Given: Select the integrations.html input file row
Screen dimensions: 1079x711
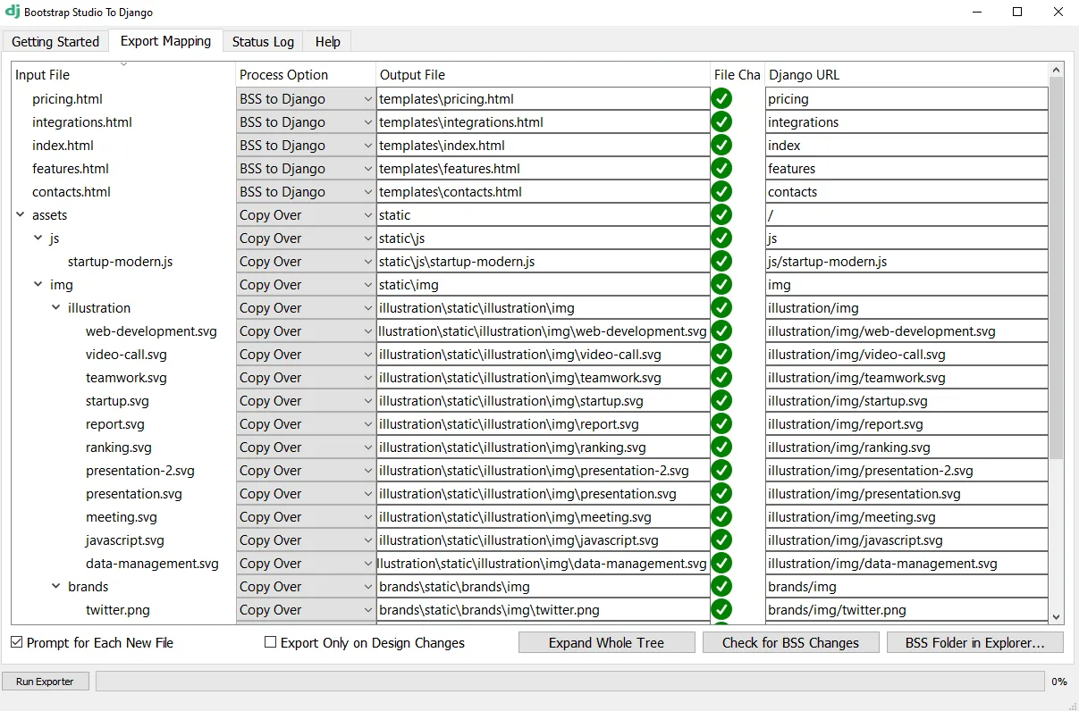Looking at the screenshot, I should click(x=82, y=121).
